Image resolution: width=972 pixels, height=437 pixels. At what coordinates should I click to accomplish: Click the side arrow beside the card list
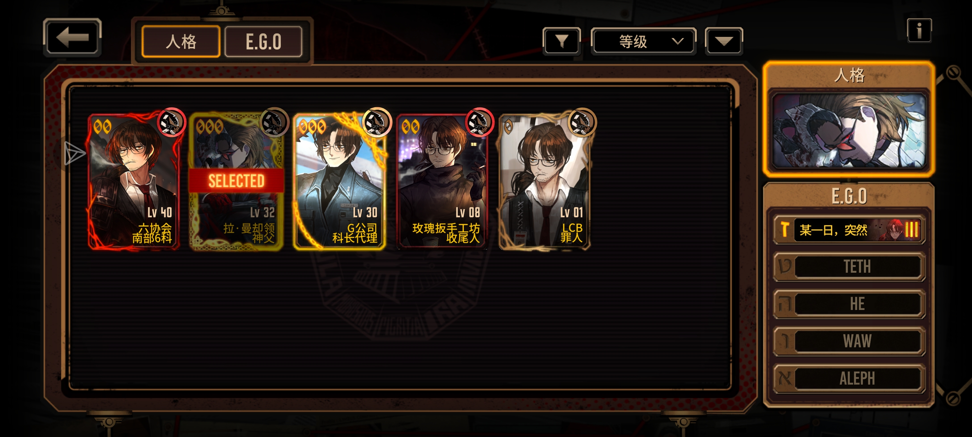click(x=74, y=153)
